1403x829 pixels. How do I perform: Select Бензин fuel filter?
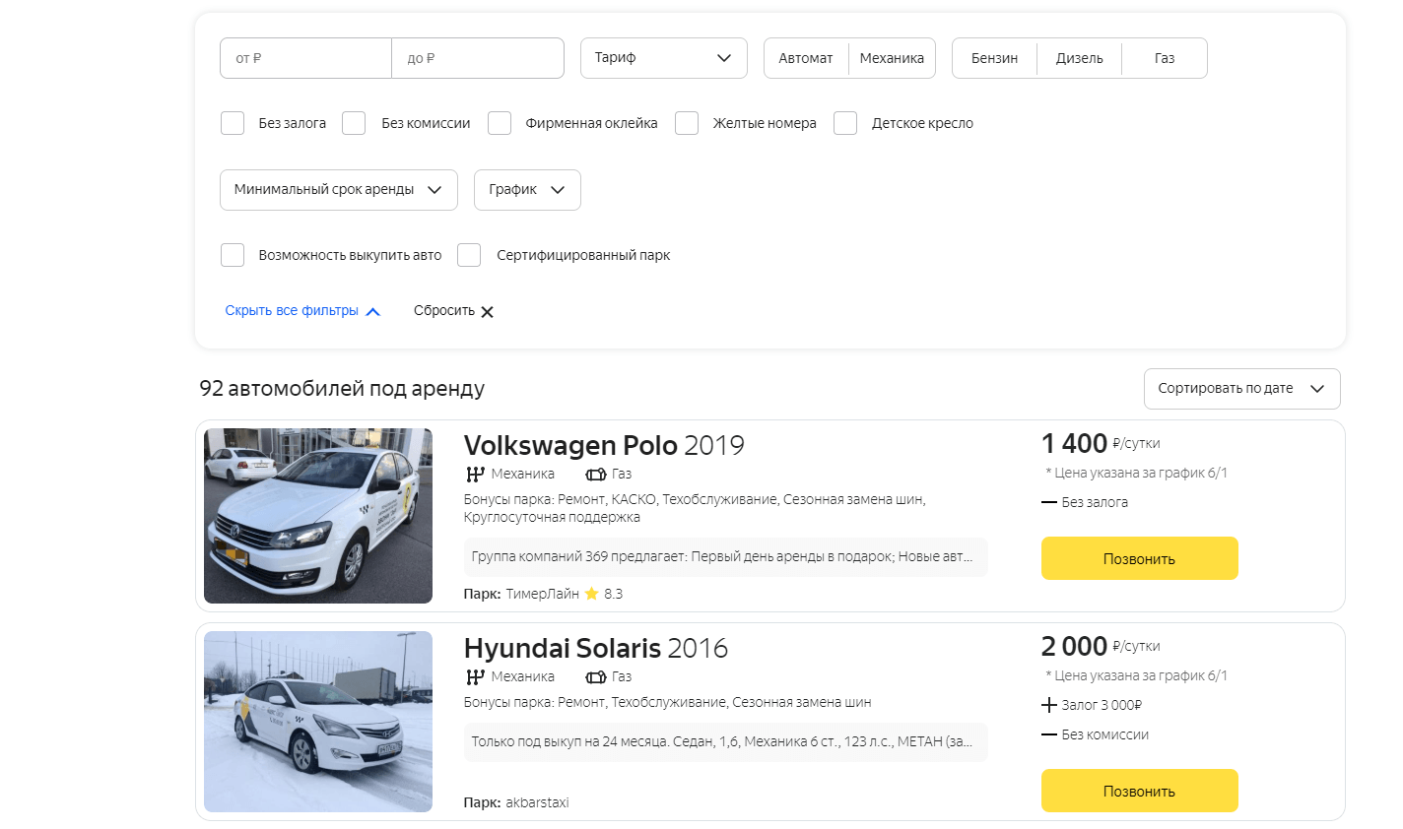coord(995,58)
